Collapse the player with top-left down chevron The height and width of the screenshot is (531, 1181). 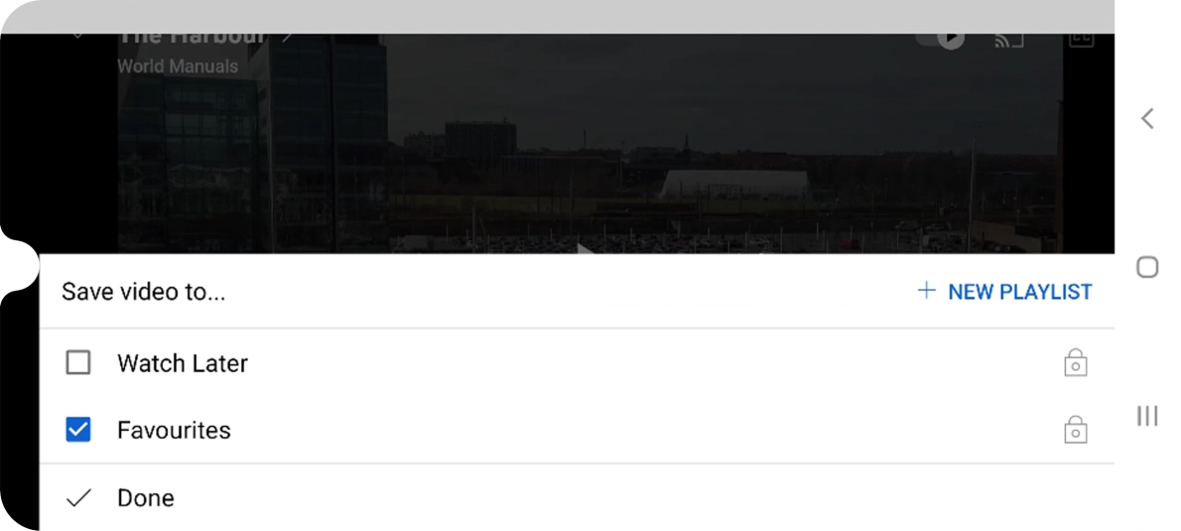(x=77, y=36)
